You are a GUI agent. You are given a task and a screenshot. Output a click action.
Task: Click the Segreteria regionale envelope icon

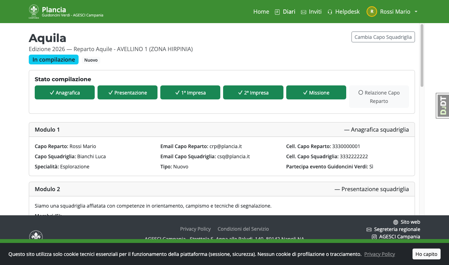(369, 230)
